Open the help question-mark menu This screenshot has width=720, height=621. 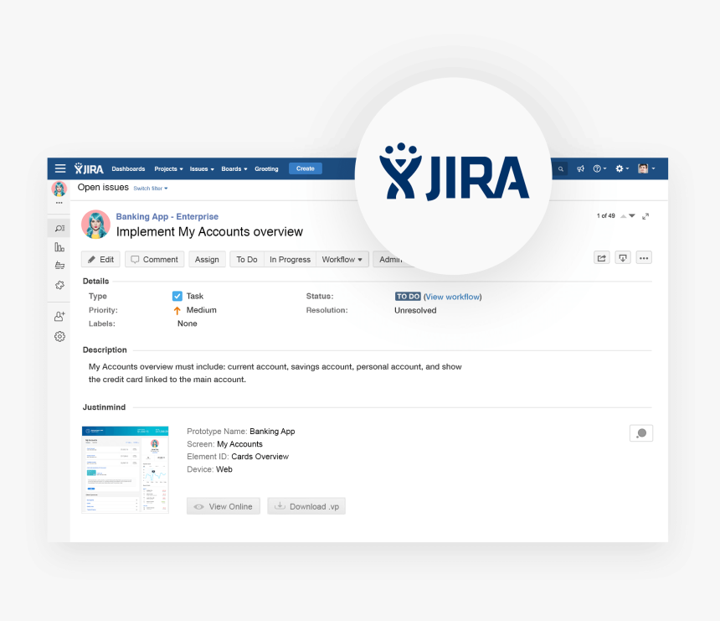[x=599, y=168]
